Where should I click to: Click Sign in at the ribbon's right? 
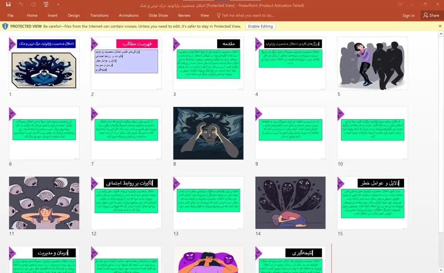(x=408, y=16)
